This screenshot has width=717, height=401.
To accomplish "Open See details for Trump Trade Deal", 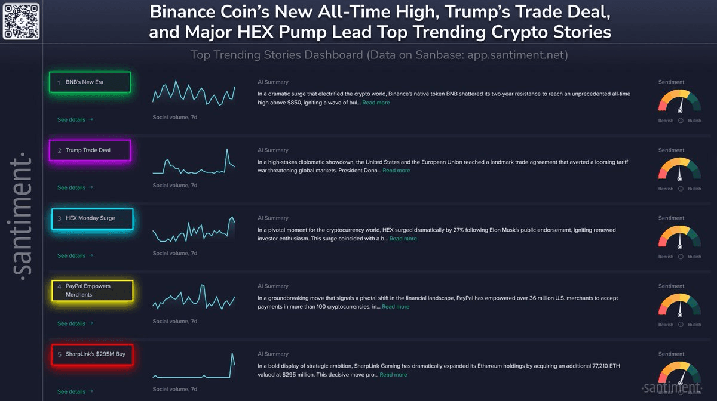I will (x=75, y=188).
